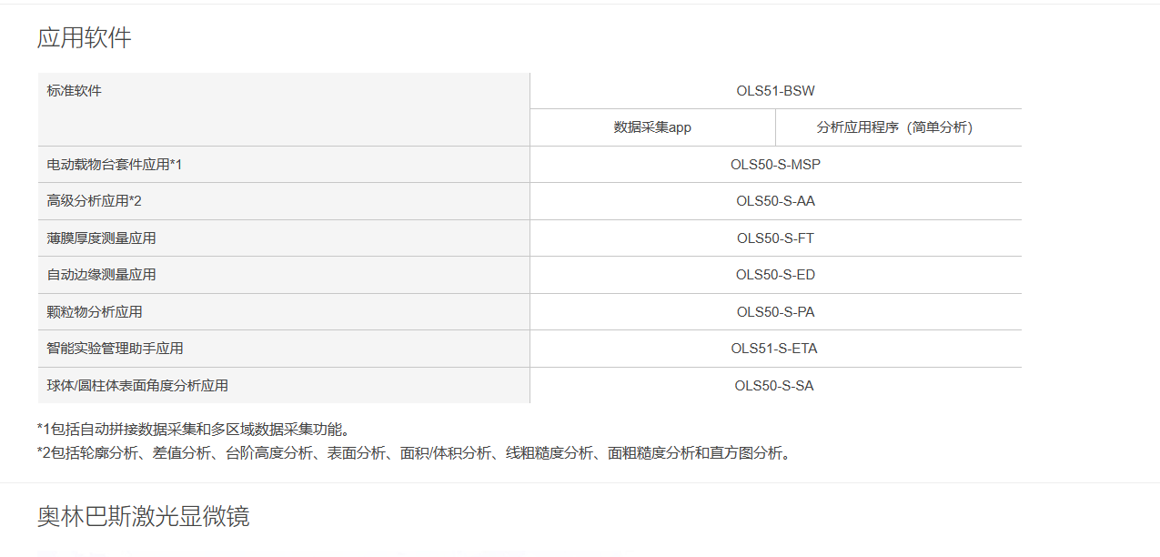The image size is (1160, 557).
Task: Click the 分析应用程序（简单分析）cell
Action: [x=898, y=127]
